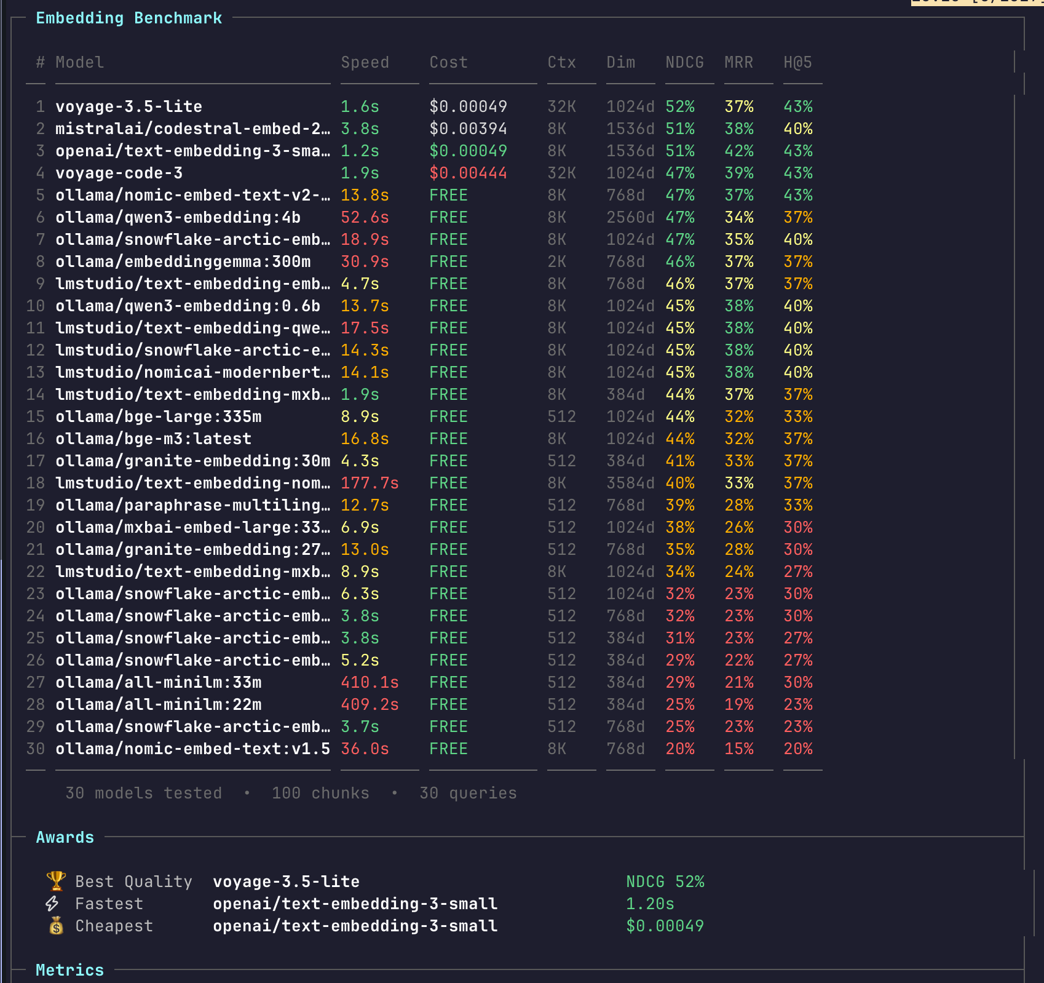
Task: Click the 52.6s speed value
Action: point(365,217)
